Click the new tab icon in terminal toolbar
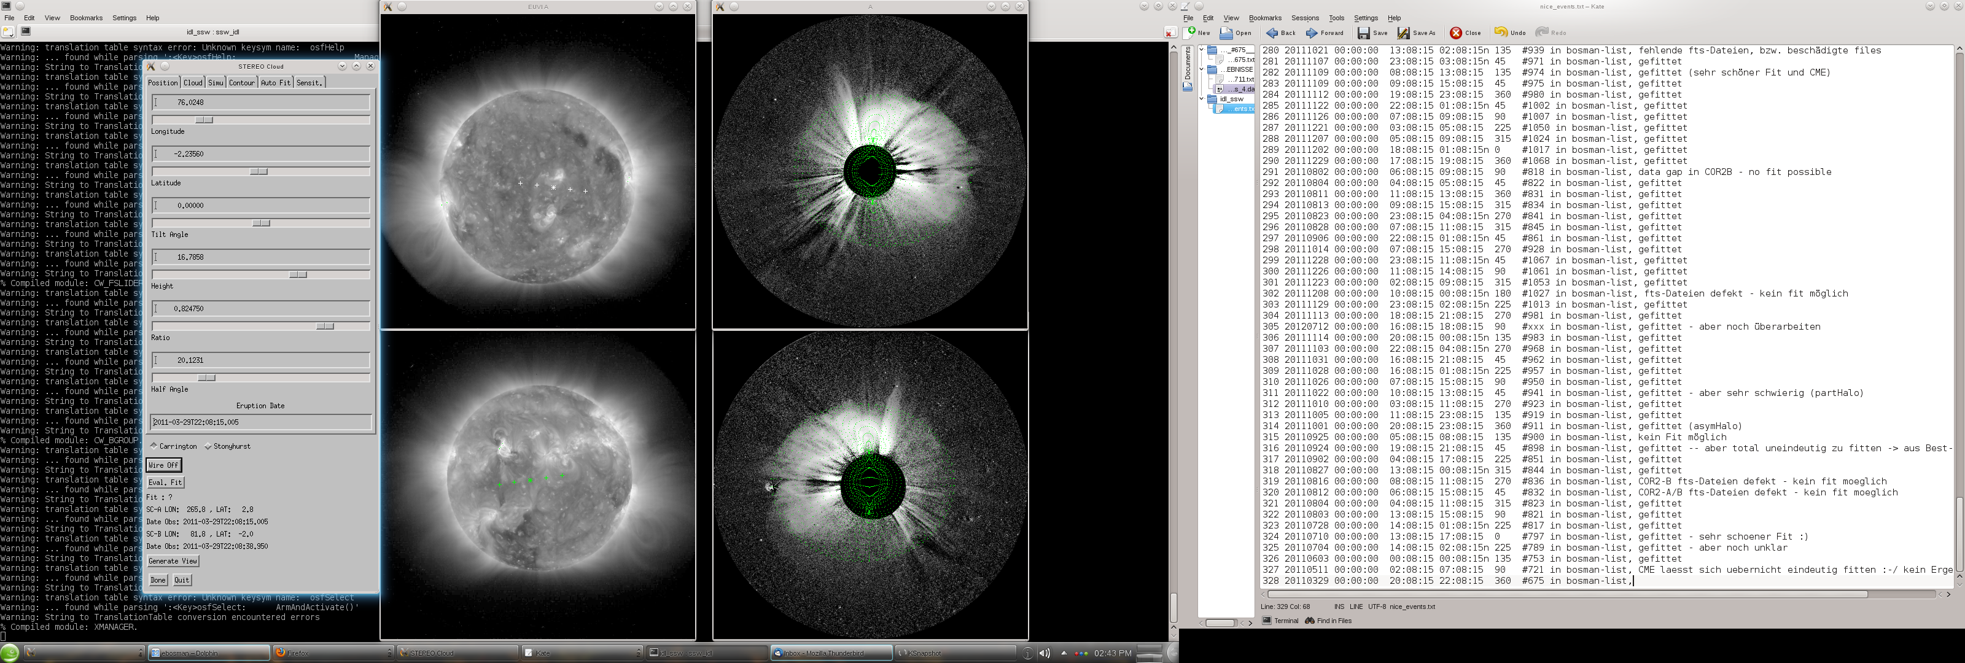Screen dimensions: 1965x663 [x=7, y=31]
